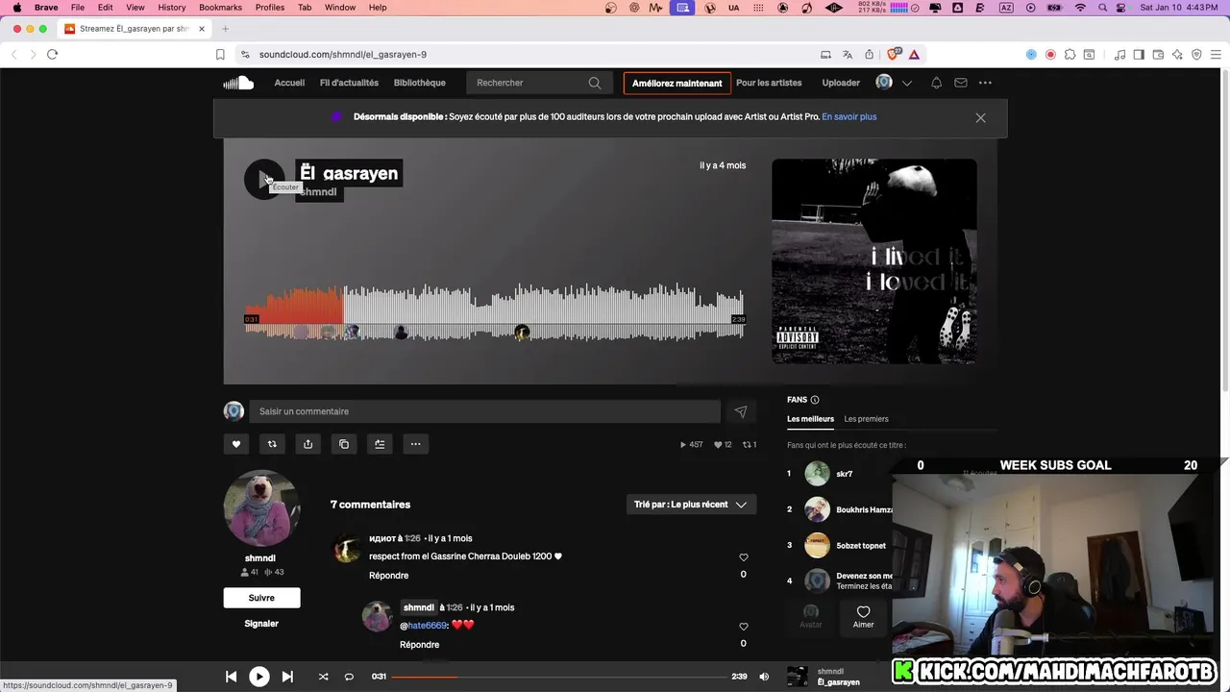1230x692 pixels.
Task: Play the El gasrayen track header button
Action: [263, 179]
